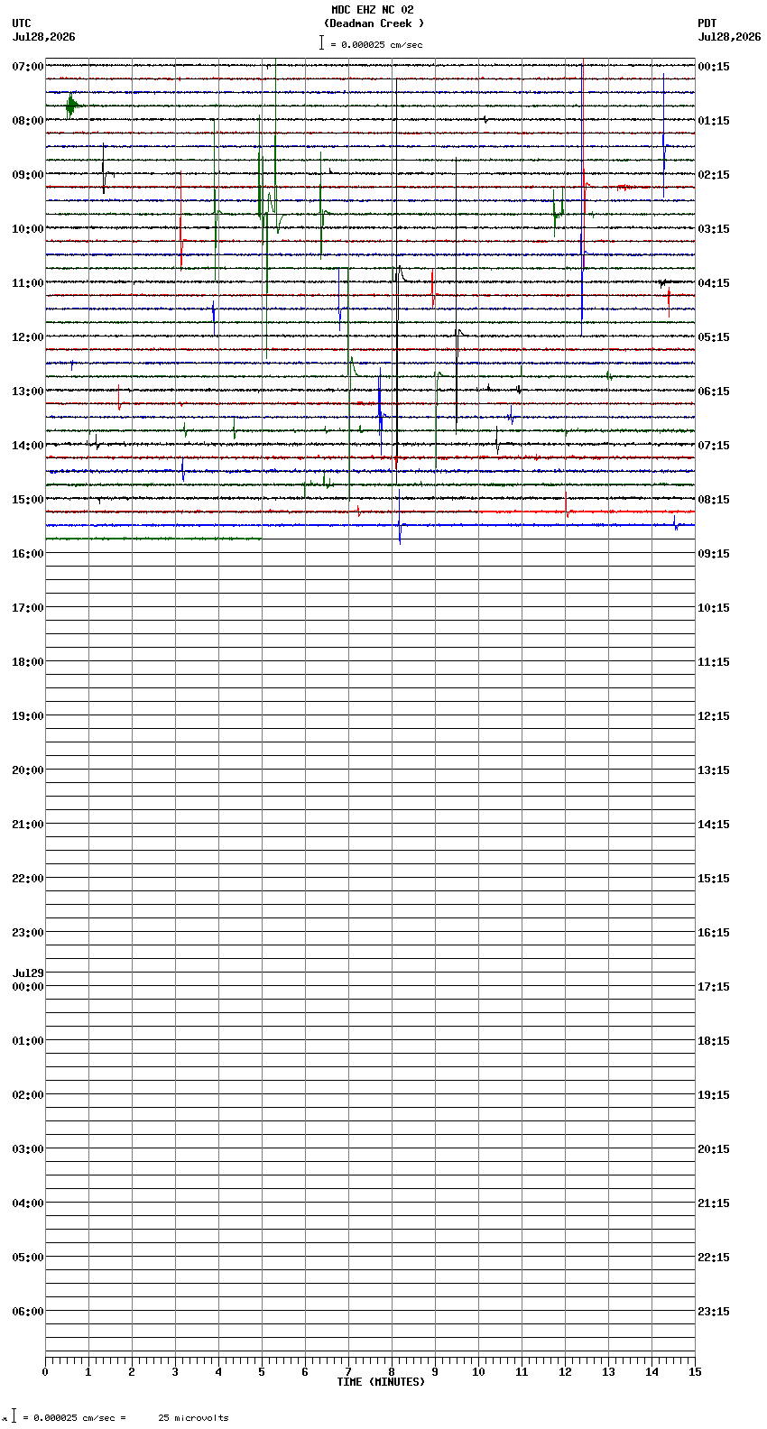
Task: Click the 00:15 PDT time label
Action: tap(714, 67)
